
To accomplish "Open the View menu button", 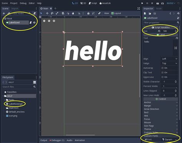I will (106, 13).
